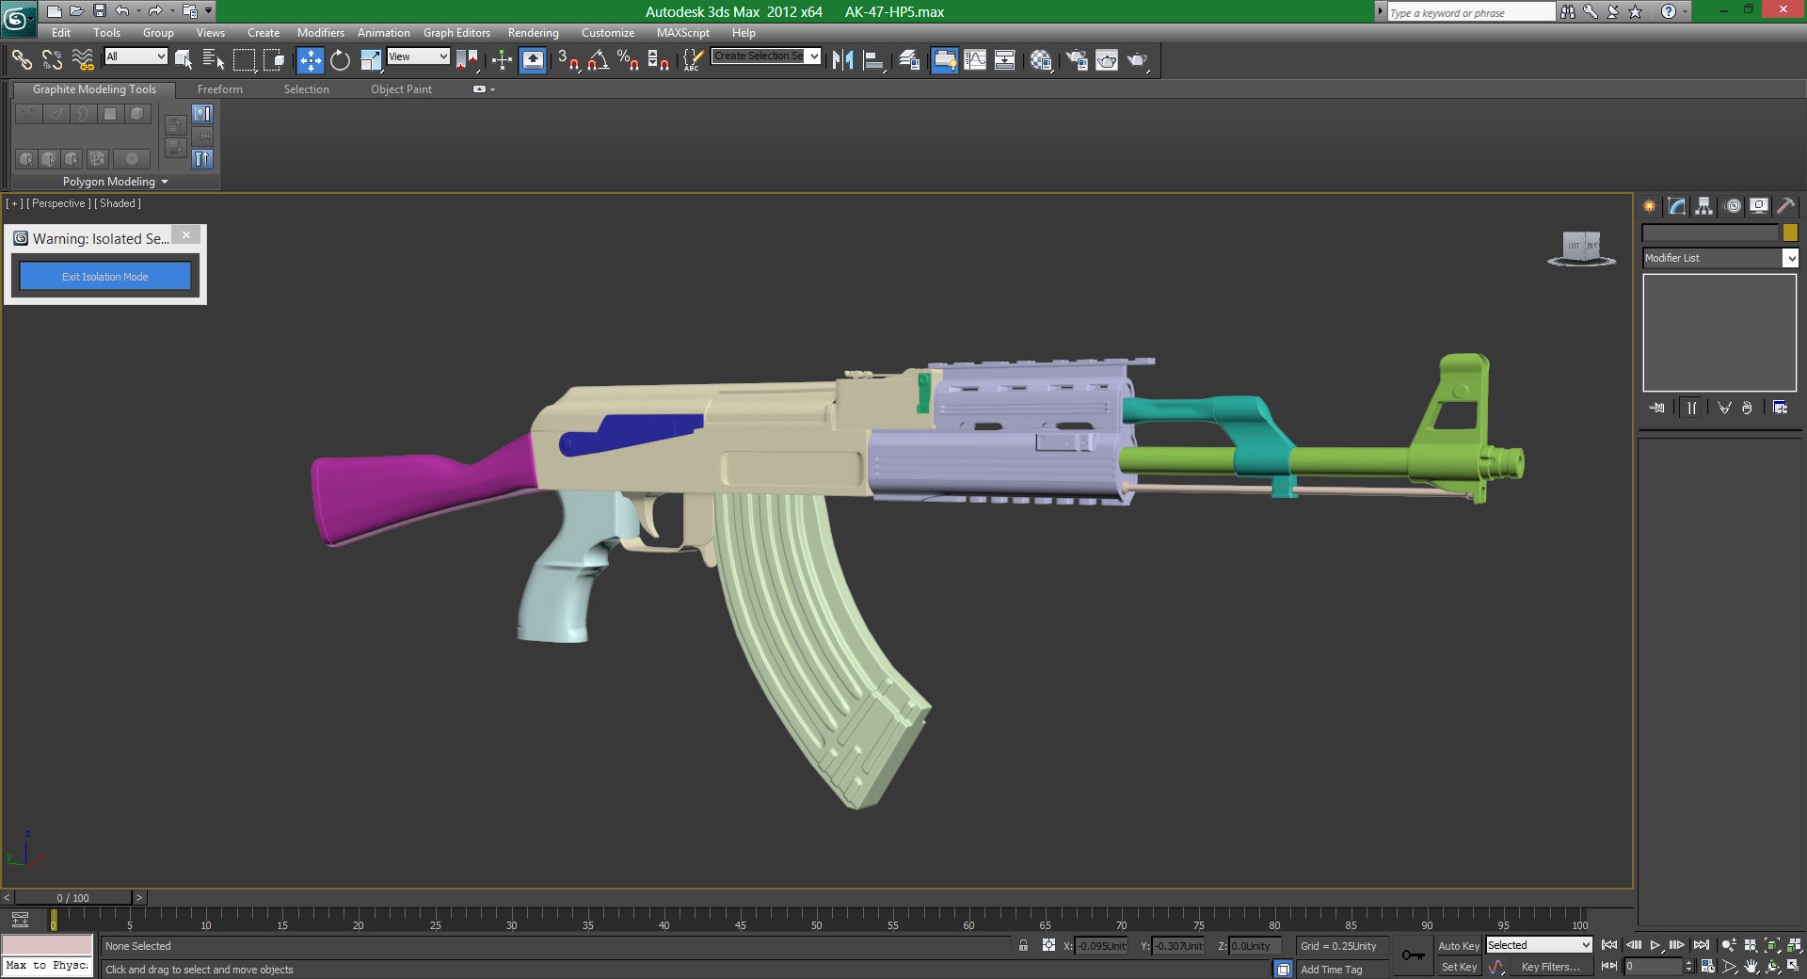Open the Quick Access Toolbar customize arrow

point(209,11)
